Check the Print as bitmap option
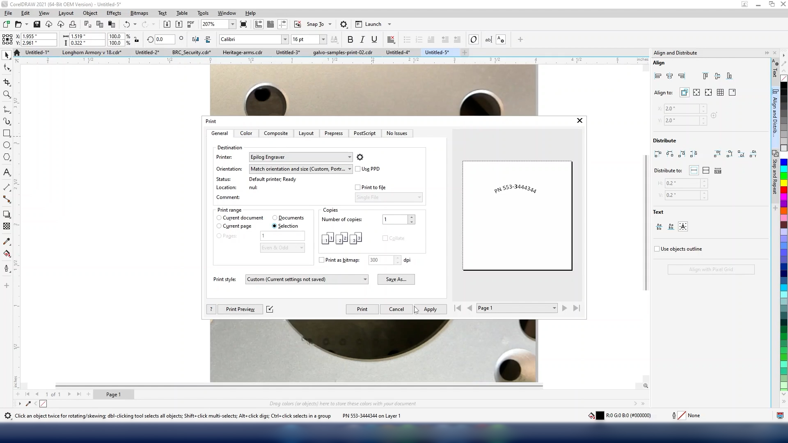788x443 pixels. pos(322,260)
